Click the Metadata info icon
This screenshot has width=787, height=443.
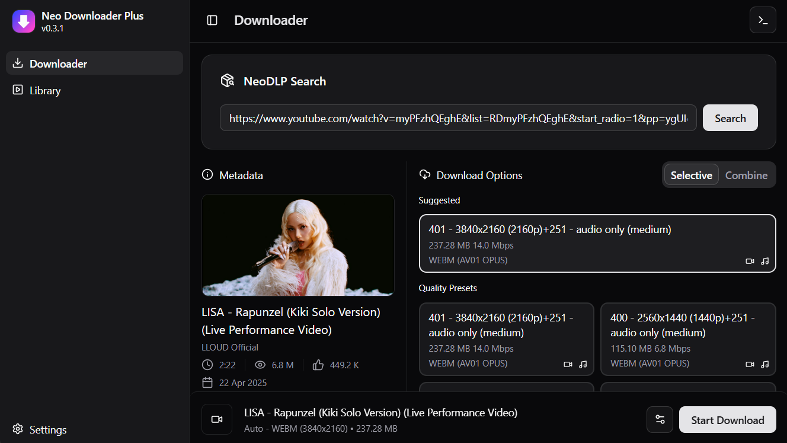(207, 174)
